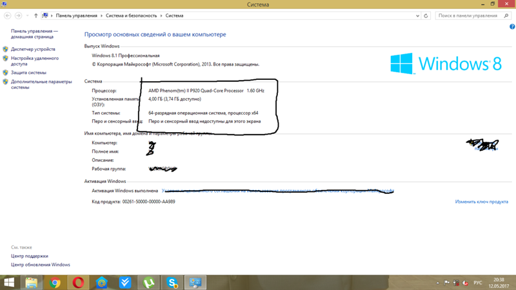Click the search magnifier icon

506,15
